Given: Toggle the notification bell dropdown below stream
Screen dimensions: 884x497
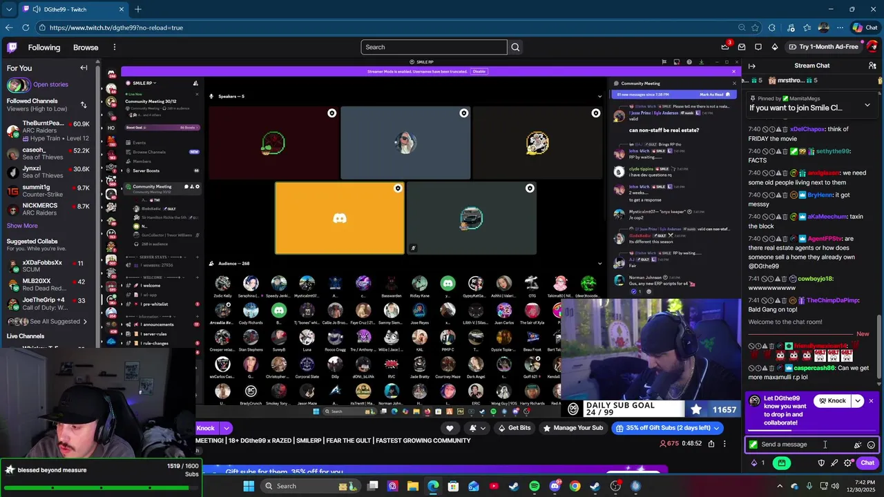Looking at the screenshot, I should pyautogui.click(x=477, y=428).
